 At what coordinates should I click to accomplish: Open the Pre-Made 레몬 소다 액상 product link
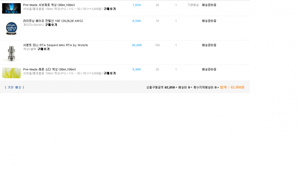[49, 69]
